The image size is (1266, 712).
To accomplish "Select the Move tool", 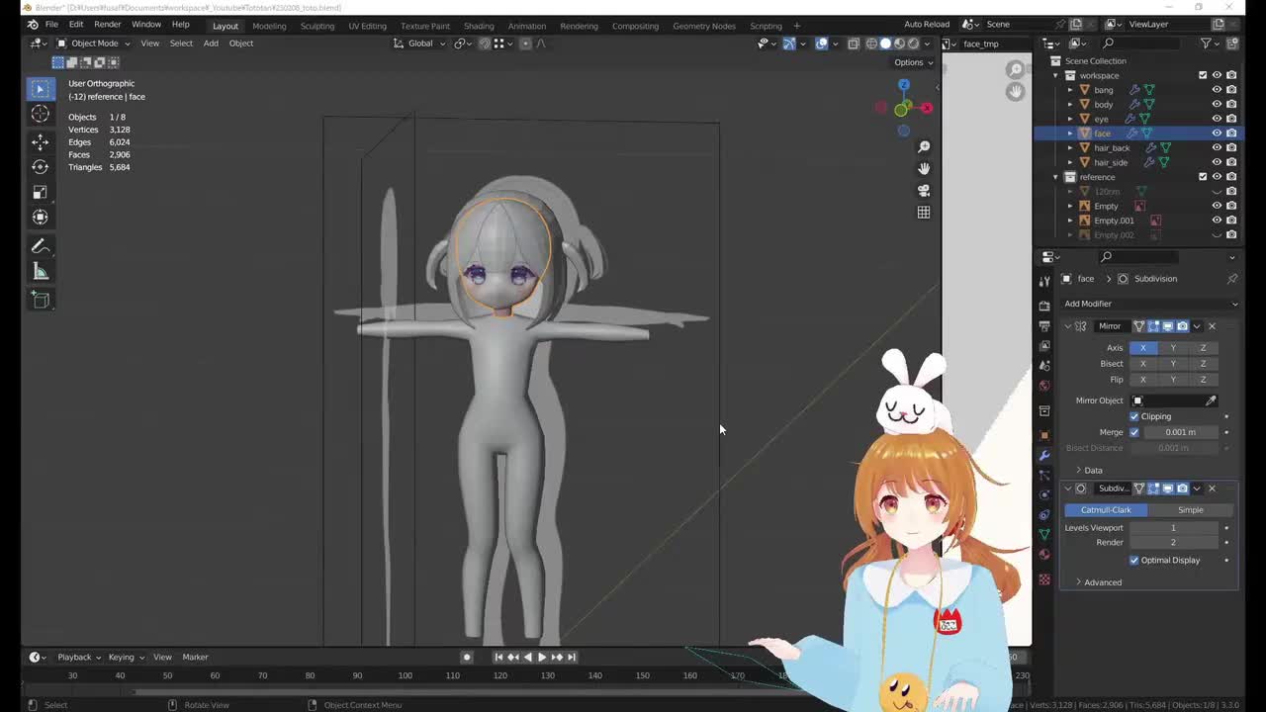I will pyautogui.click(x=41, y=142).
